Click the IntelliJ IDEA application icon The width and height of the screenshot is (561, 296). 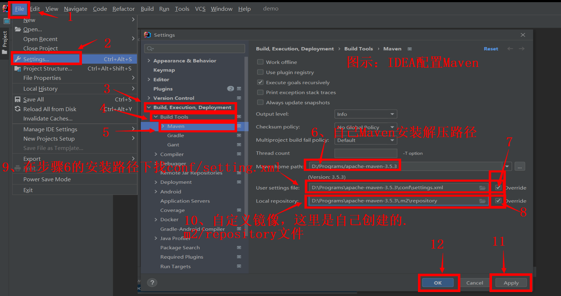pyautogui.click(x=5, y=9)
